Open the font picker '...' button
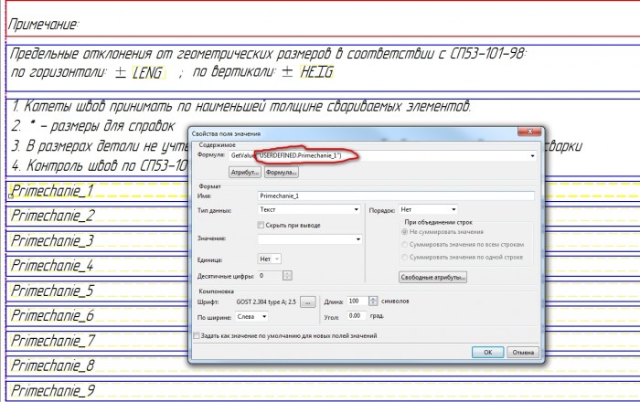This screenshot has height=402, width=640. (x=308, y=302)
